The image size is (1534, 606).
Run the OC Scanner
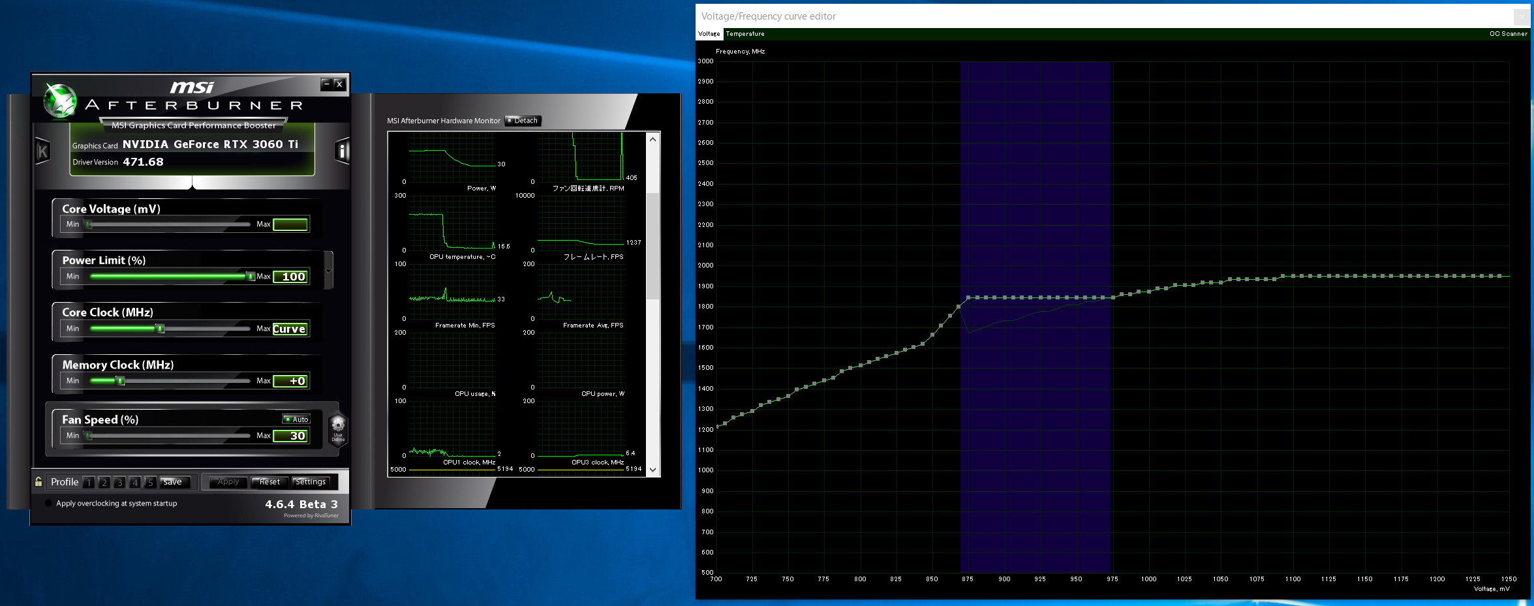1508,34
